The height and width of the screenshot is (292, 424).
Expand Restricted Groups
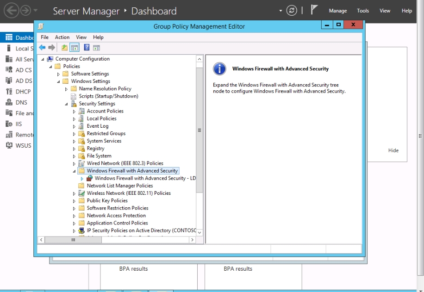coord(74,134)
